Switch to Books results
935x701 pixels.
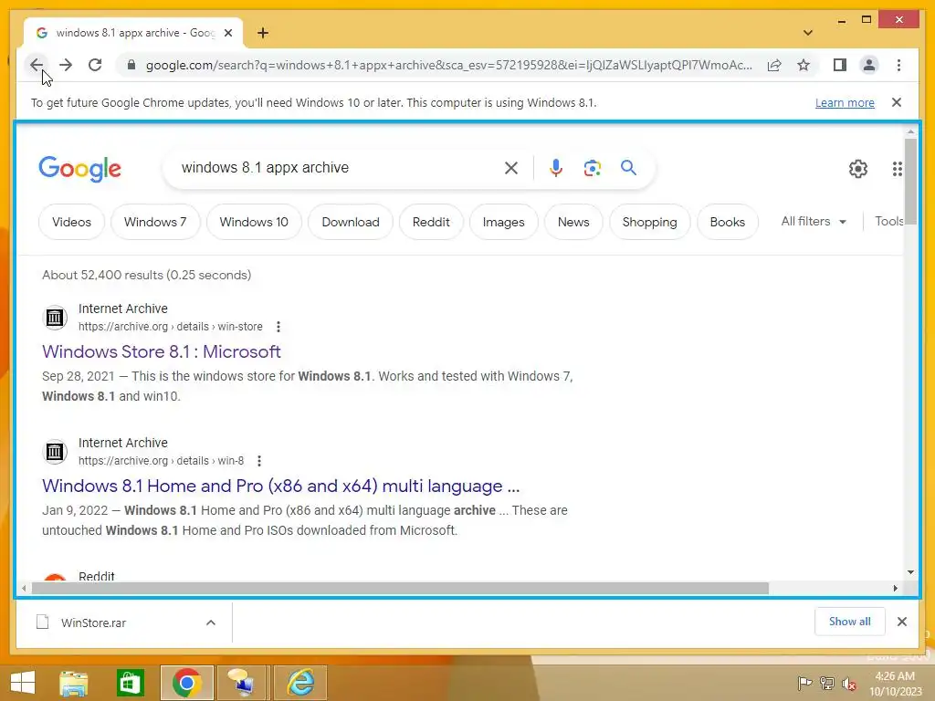click(x=728, y=222)
